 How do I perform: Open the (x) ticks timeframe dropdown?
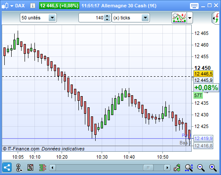(x=131, y=18)
